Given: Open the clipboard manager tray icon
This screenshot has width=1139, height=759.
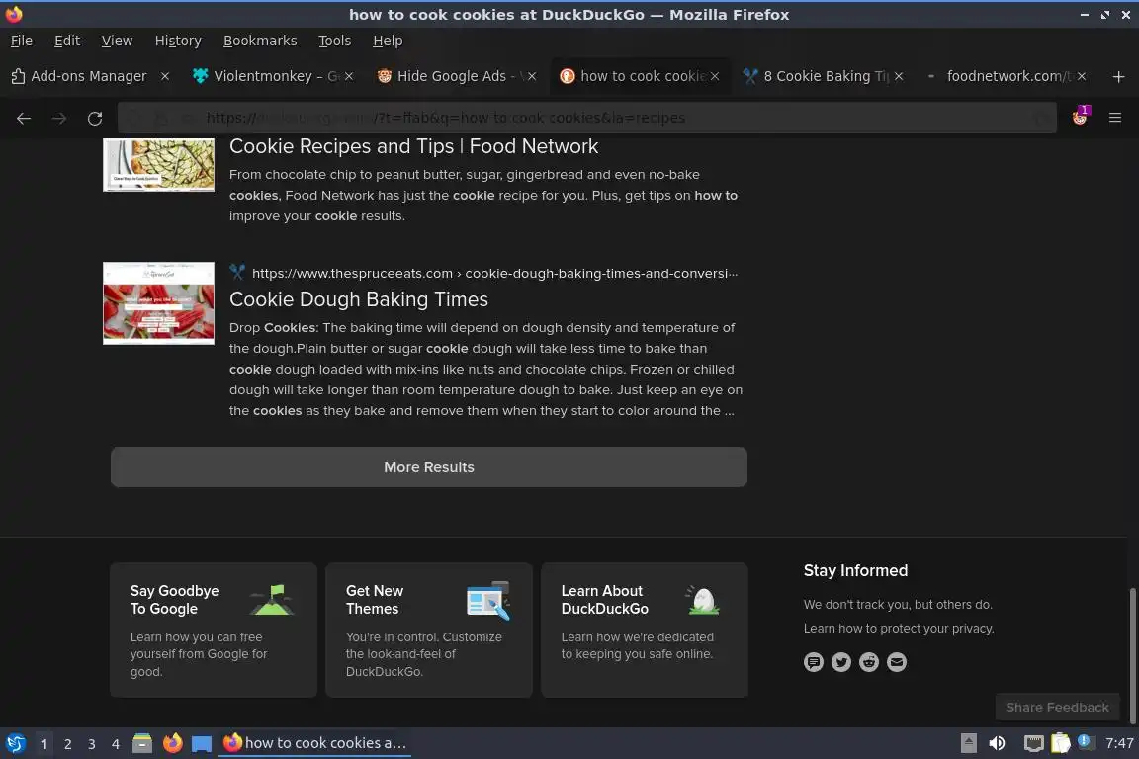Looking at the screenshot, I should (x=1061, y=743).
